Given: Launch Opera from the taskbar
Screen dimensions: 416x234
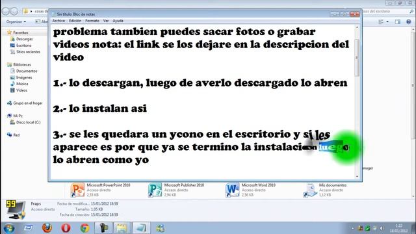Looking at the screenshot, I should [66, 228].
